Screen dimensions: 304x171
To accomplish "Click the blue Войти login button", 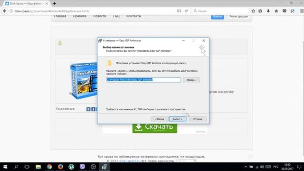I will coord(218,17).
